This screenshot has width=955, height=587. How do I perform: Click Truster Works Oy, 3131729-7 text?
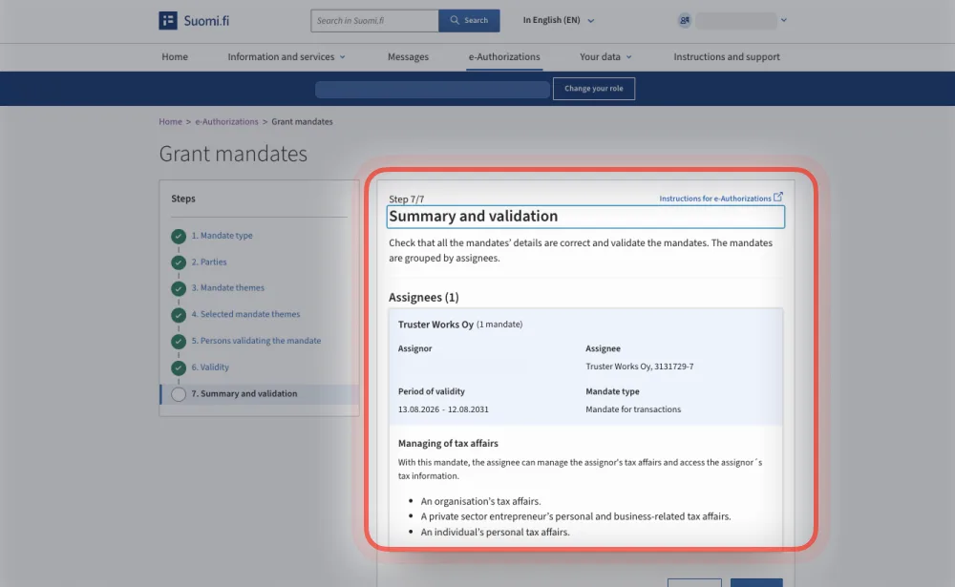[640, 367]
